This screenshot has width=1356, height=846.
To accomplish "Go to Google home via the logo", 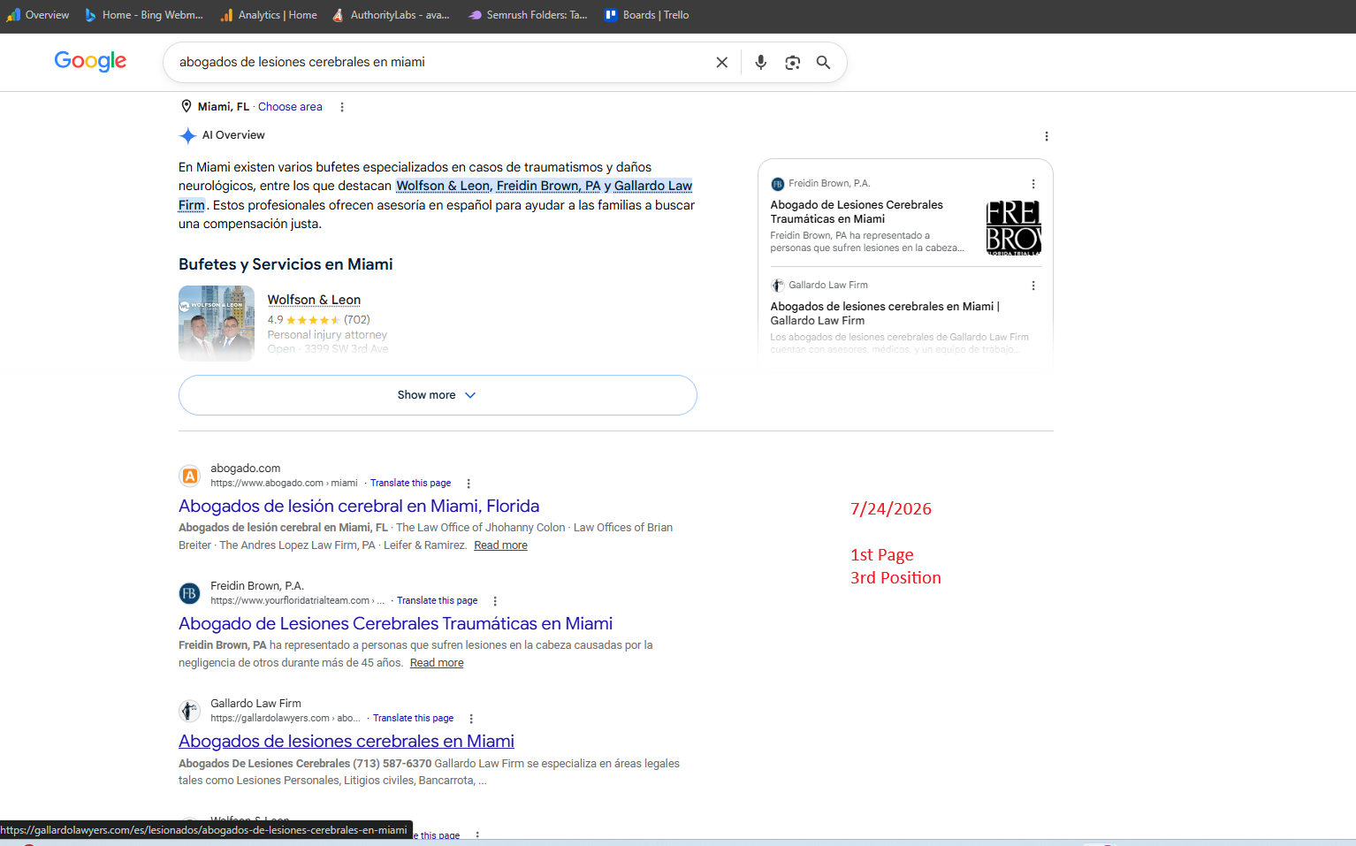I will click(90, 61).
